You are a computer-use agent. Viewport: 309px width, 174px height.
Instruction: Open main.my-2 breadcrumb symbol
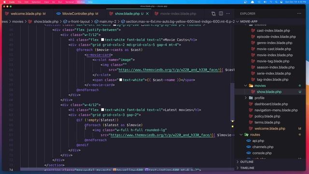click(x=108, y=21)
